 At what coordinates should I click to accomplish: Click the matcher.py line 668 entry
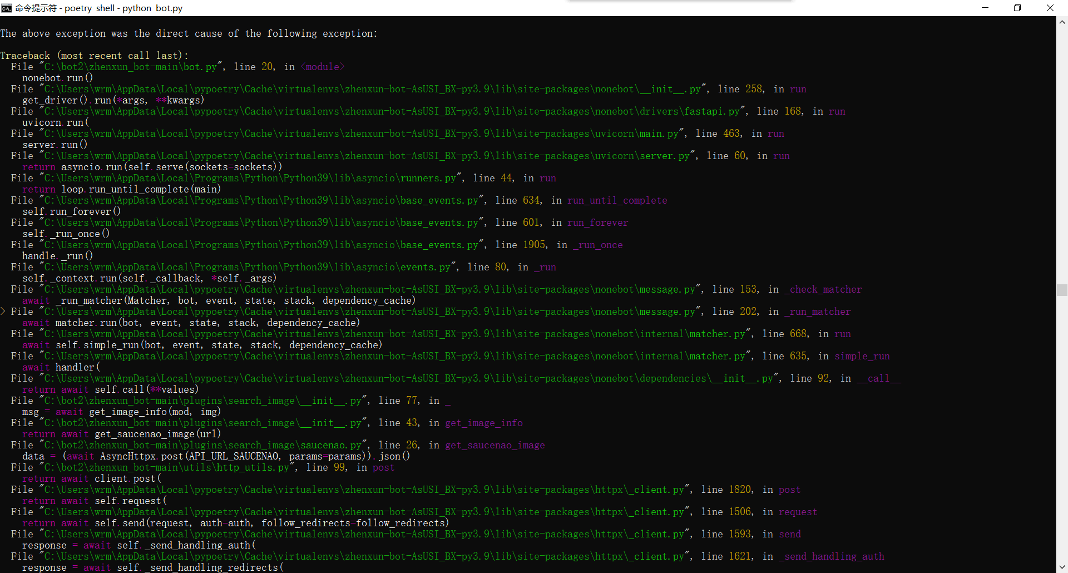431,334
